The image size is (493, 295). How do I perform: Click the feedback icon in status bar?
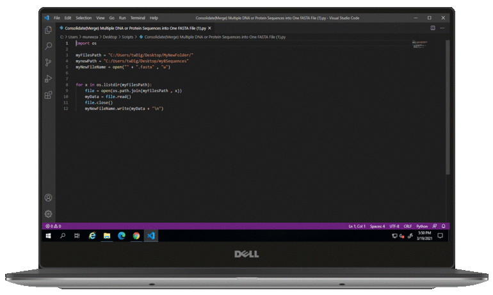coord(435,226)
